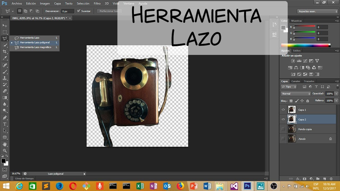Select the Gradient tool
The height and width of the screenshot is (191, 340).
(5, 98)
